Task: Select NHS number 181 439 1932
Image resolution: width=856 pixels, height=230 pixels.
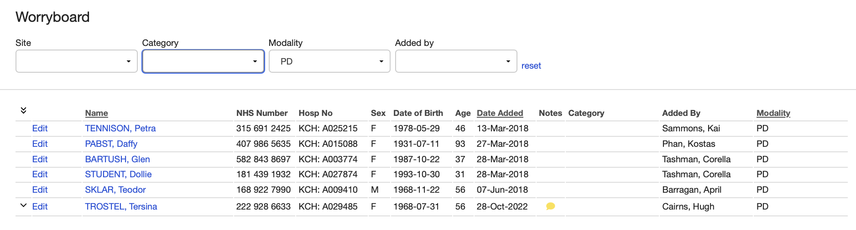Action: click(x=263, y=175)
